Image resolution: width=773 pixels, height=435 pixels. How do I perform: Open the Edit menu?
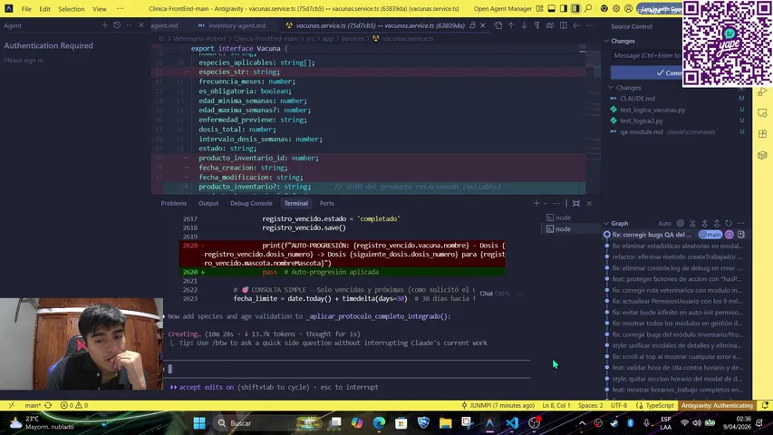(45, 9)
